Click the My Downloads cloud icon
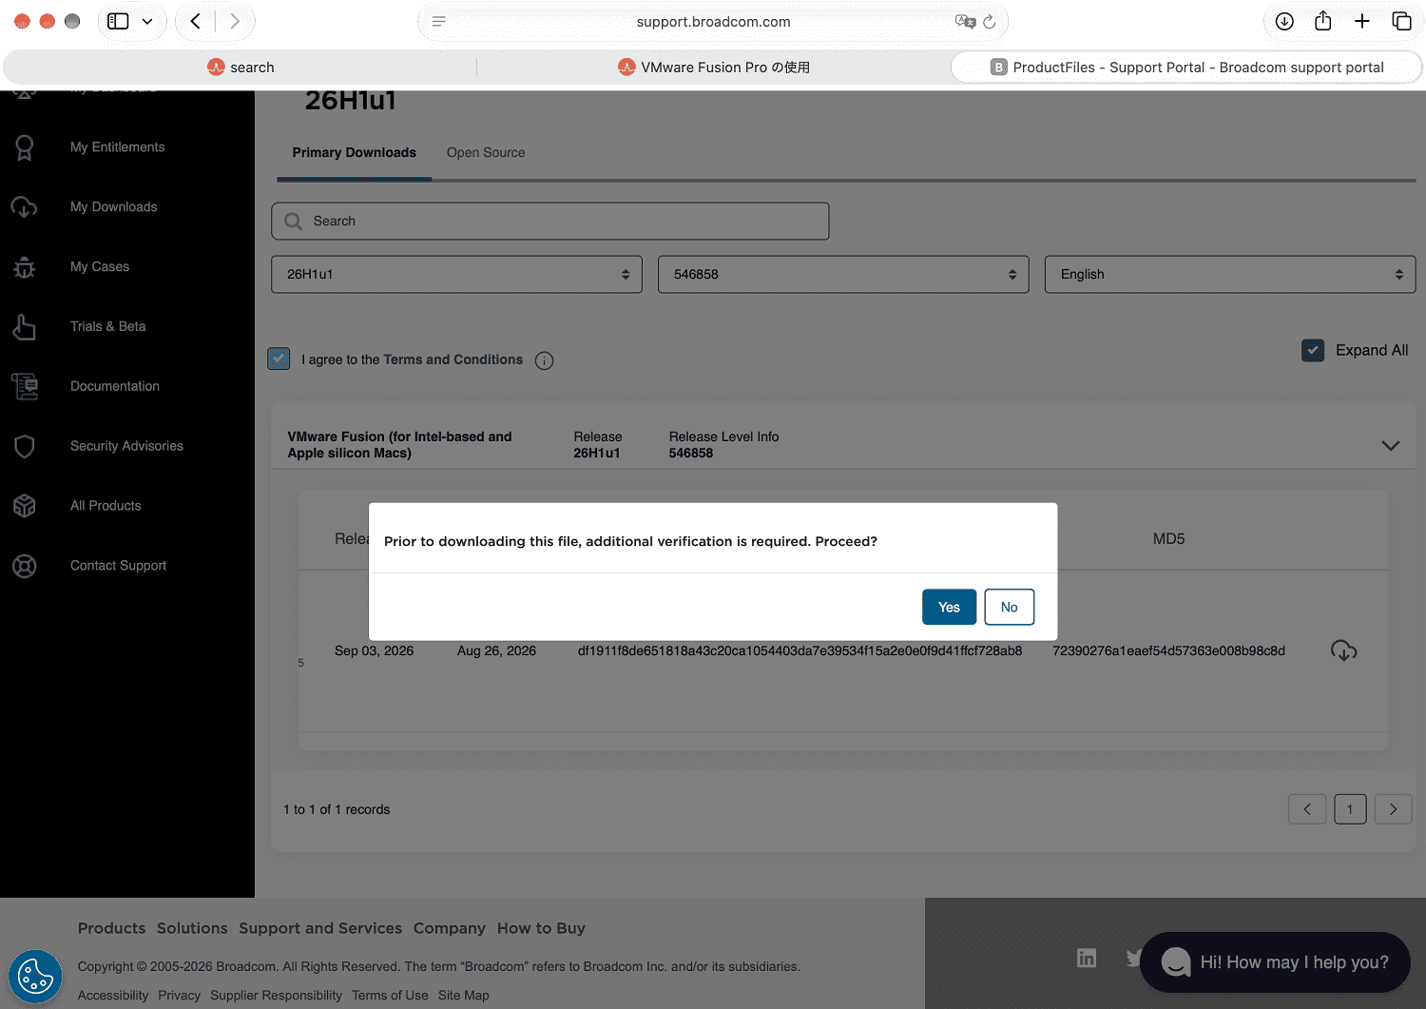This screenshot has width=1426, height=1009. point(25,207)
